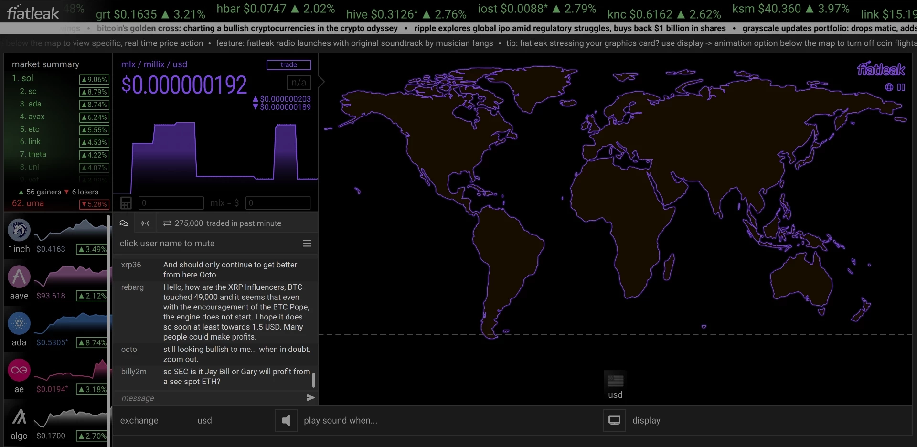Screen dimensions: 917x447
Task: Open the hbar $0.0747 ticker item
Action: (x=276, y=9)
